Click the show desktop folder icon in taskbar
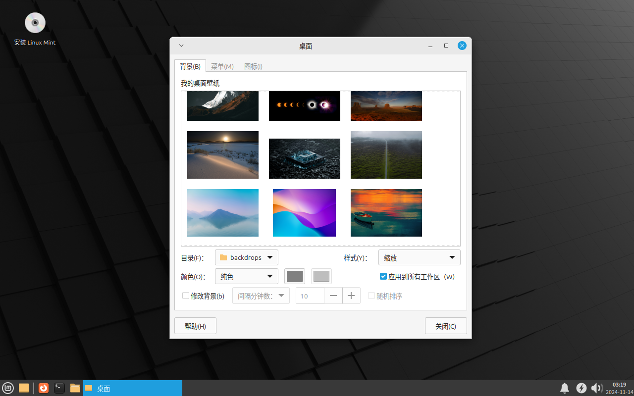Screen dimensions: 634x396 pos(23,388)
